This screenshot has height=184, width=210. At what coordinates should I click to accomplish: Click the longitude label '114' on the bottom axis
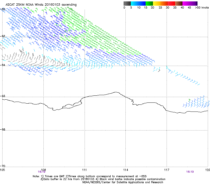coord(125,170)
